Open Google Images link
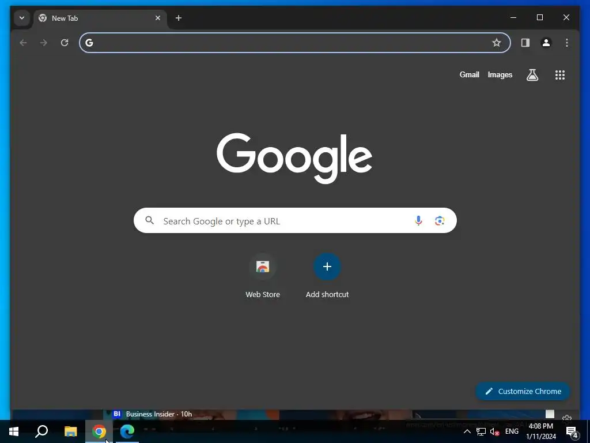The image size is (590, 443). pos(500,74)
